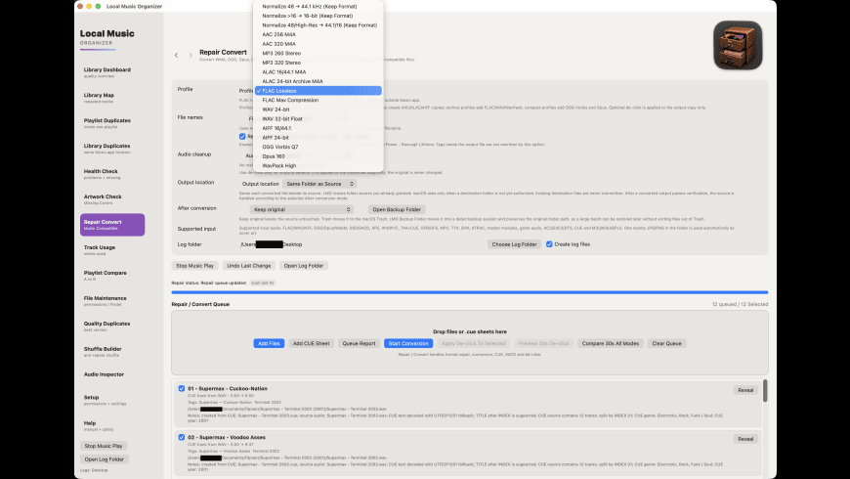Reveal track 01 Cuckoo-Nation file
This screenshot has width=850, height=479.
[x=745, y=390]
